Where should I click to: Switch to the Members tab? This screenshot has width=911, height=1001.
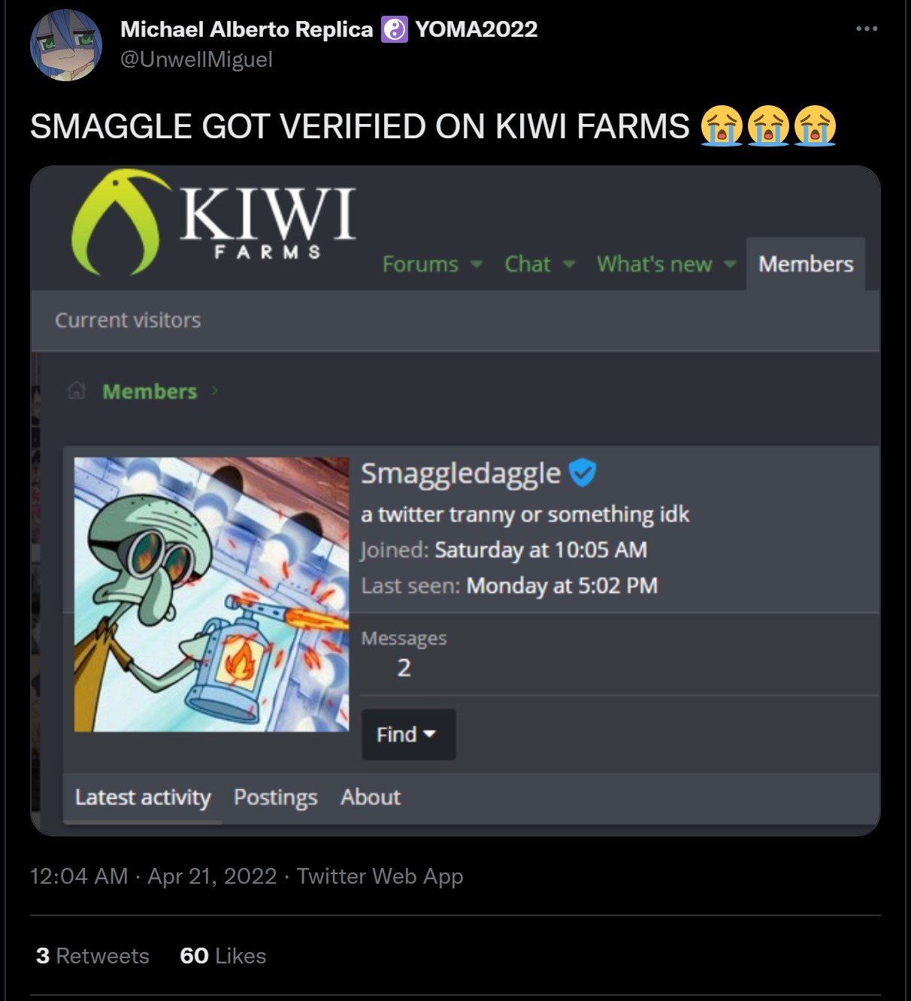click(x=806, y=264)
